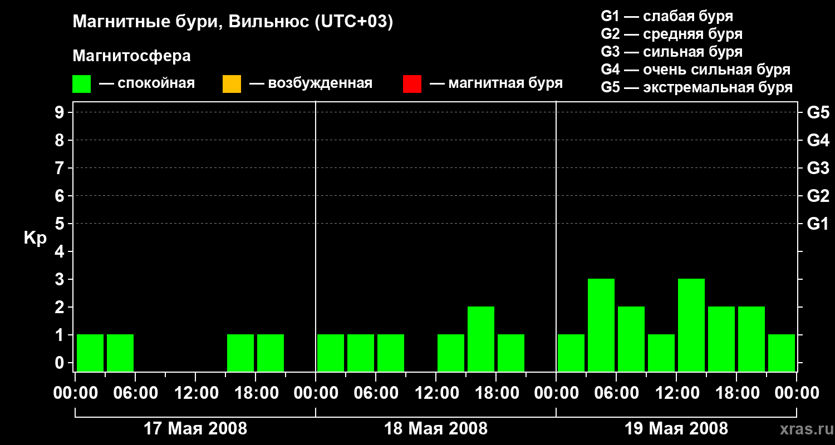Image resolution: width=835 pixels, height=445 pixels.
Task: Click the 21:00–00:00 bar on 19 Мая
Action: 782,353
